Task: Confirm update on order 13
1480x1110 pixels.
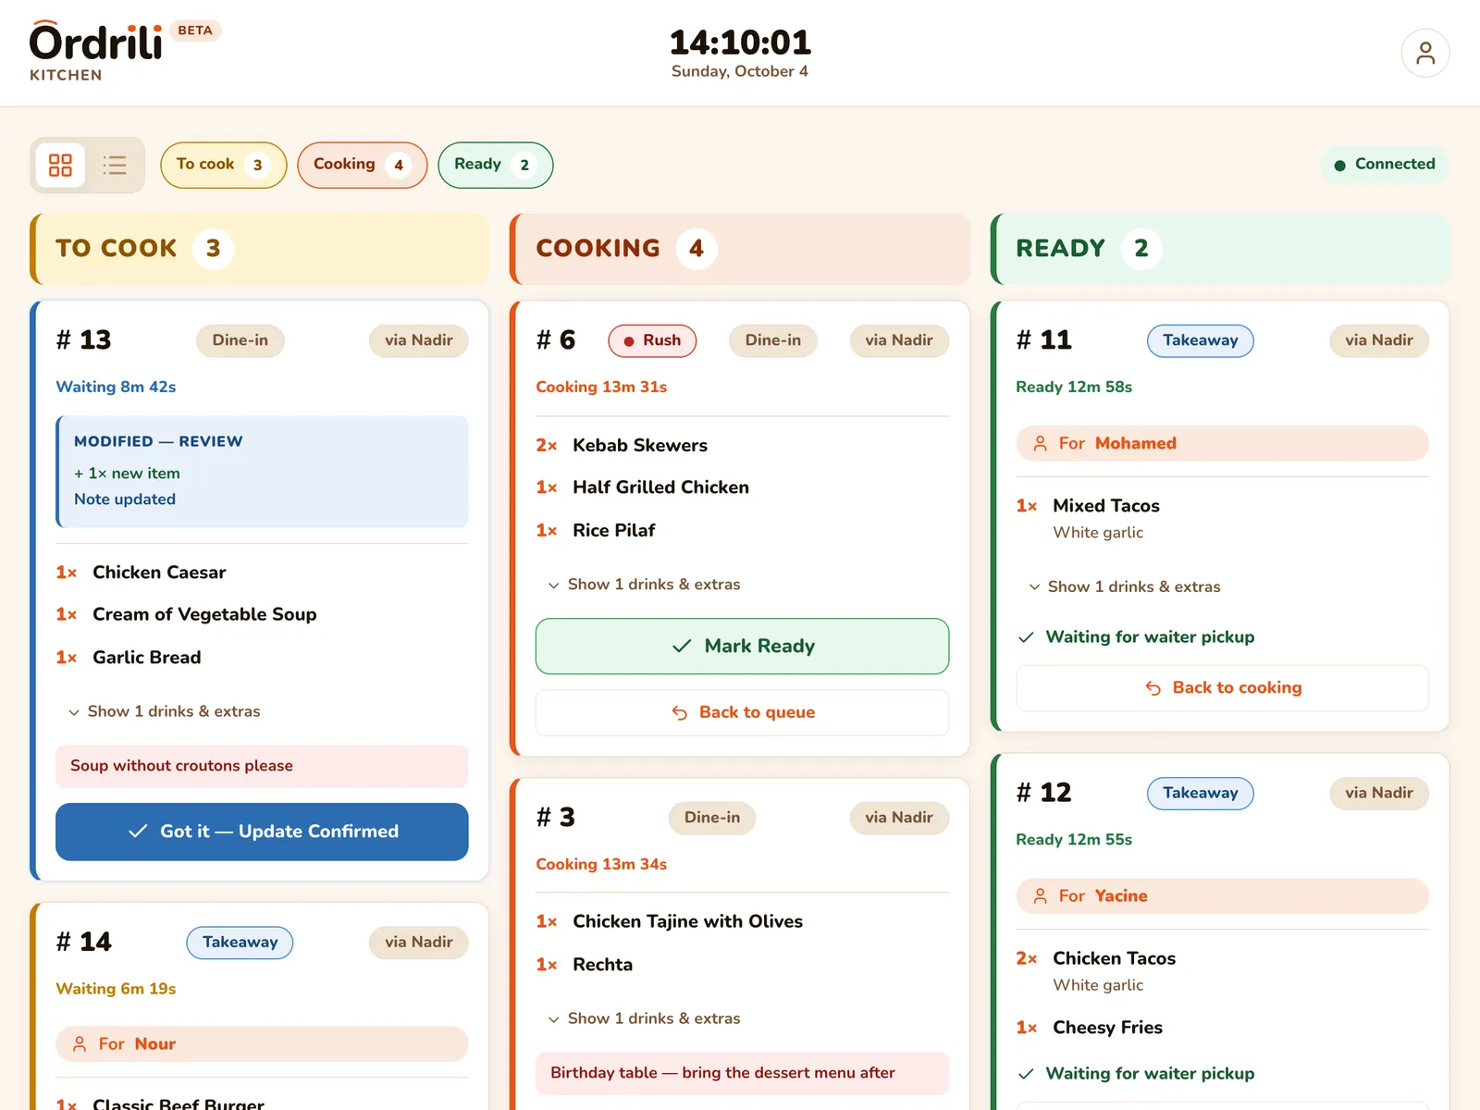Action: 262,832
